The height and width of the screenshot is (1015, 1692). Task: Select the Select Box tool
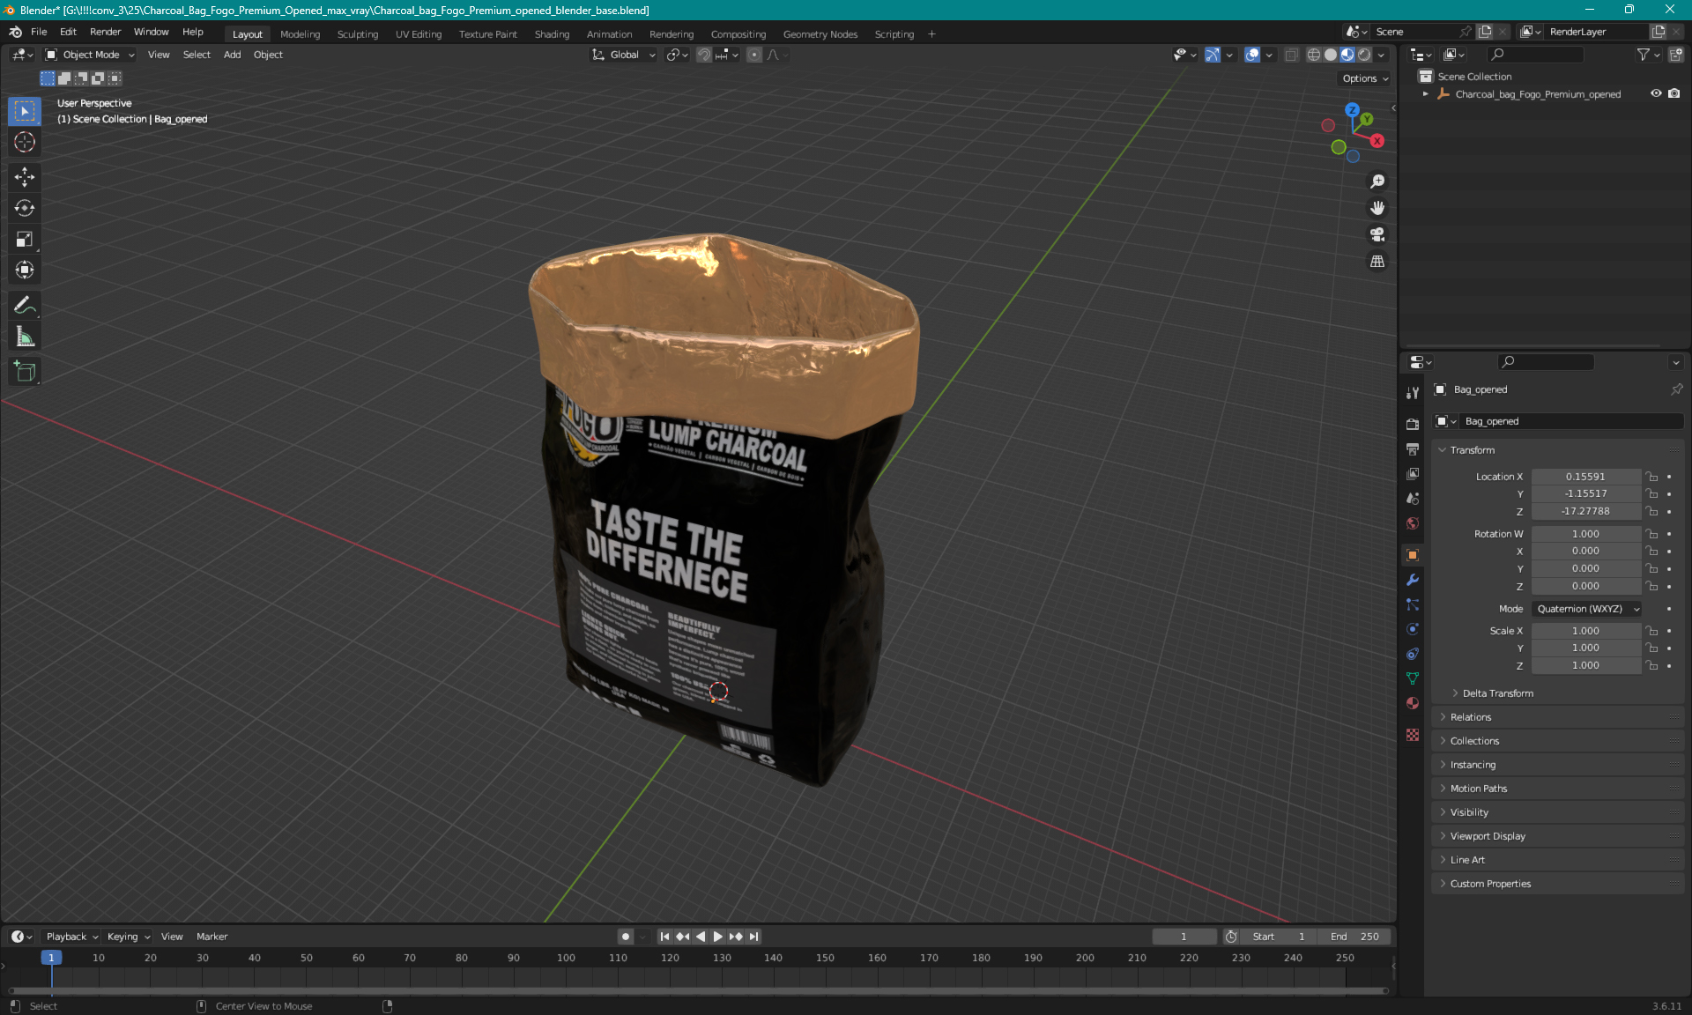(x=25, y=111)
